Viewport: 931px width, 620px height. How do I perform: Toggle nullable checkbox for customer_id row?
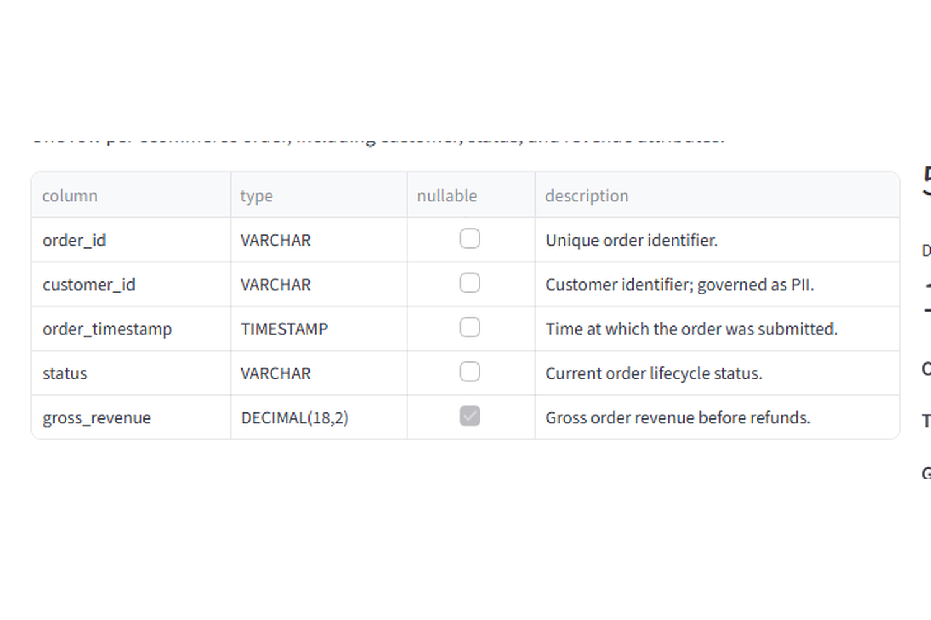(470, 283)
